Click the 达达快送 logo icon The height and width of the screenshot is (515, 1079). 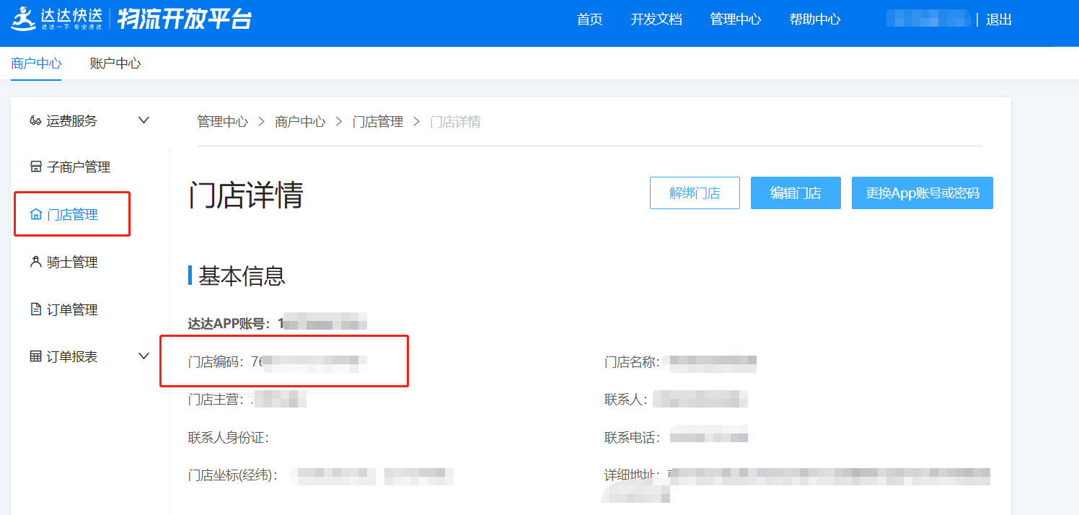point(23,19)
